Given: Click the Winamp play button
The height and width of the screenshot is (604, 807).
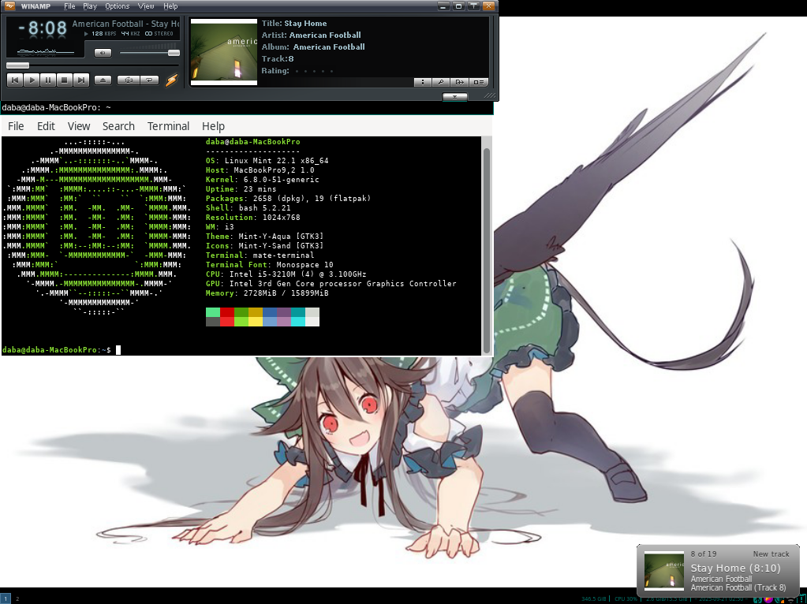Looking at the screenshot, I should coord(32,80).
